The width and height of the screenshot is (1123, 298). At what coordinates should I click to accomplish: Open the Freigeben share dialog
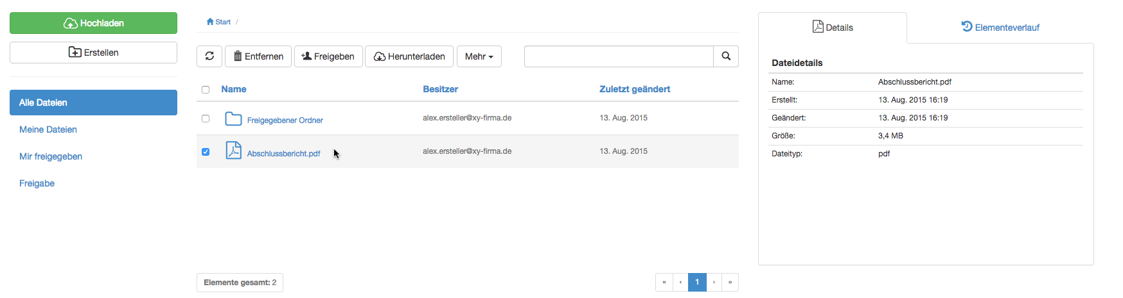click(328, 56)
